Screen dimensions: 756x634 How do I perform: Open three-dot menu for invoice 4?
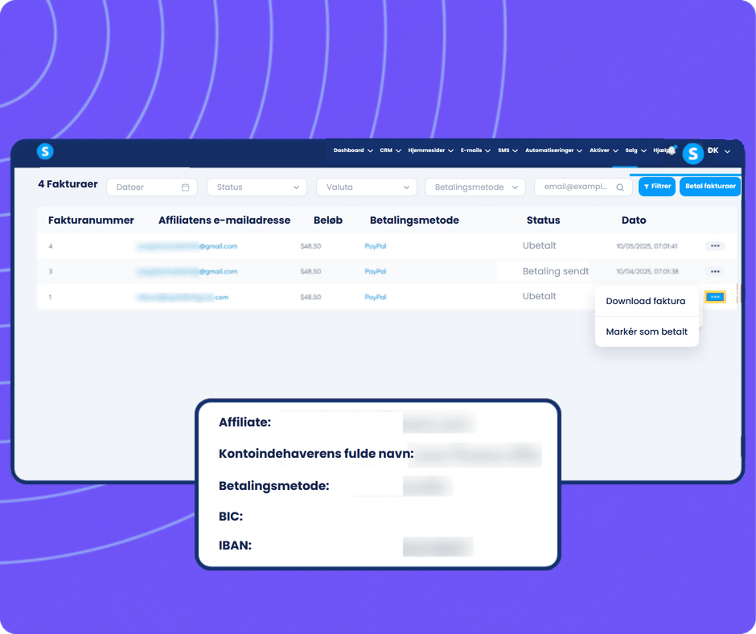pos(715,246)
